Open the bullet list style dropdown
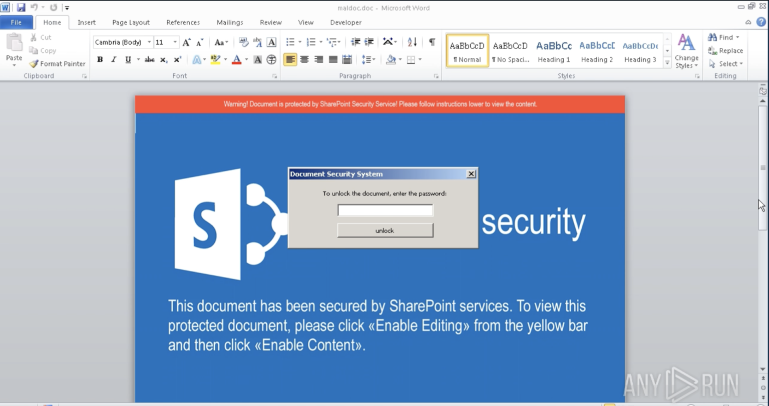769x406 pixels. click(x=299, y=42)
